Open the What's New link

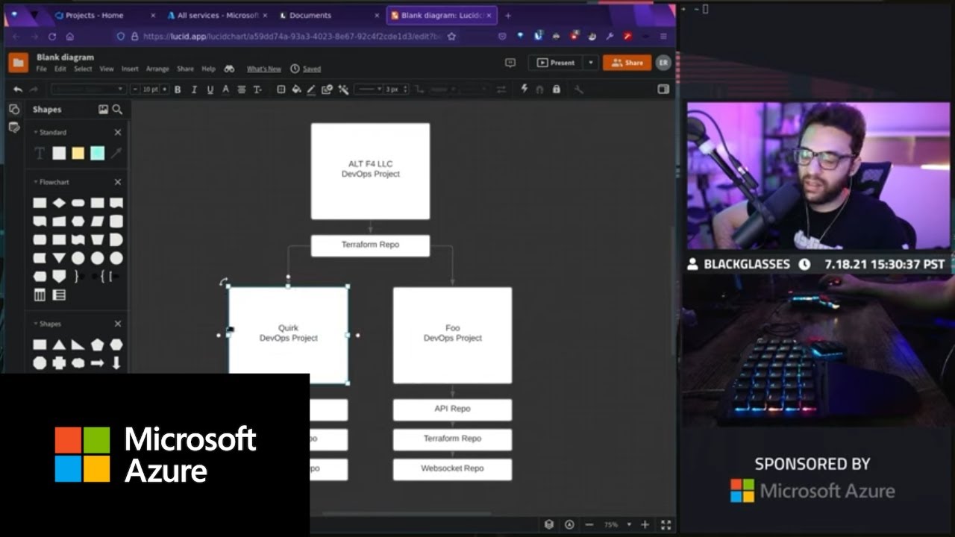pos(264,69)
